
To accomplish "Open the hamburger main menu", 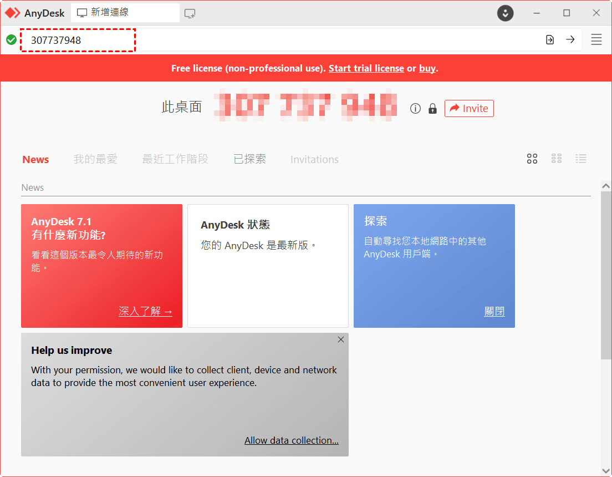I will pyautogui.click(x=596, y=39).
